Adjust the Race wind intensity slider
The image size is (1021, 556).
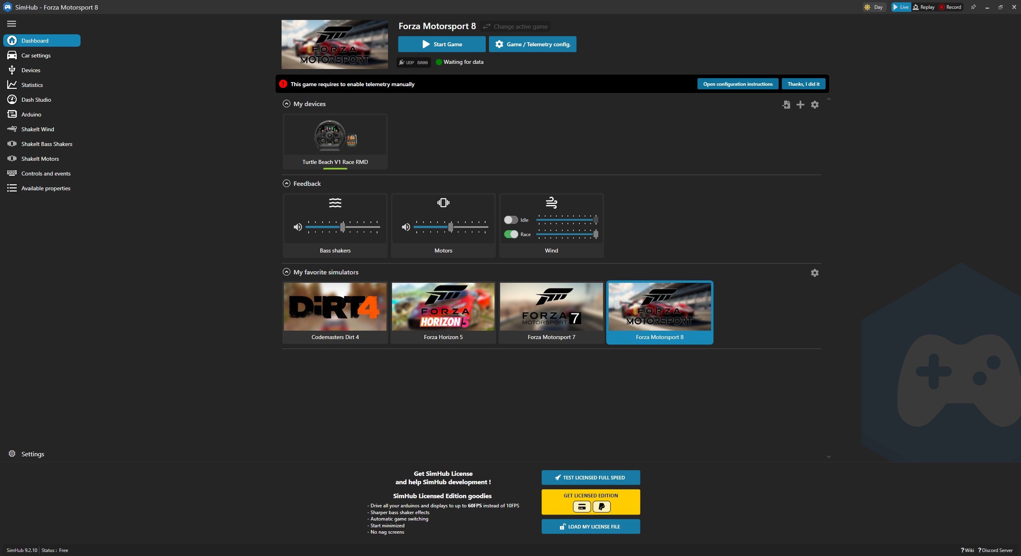click(567, 234)
